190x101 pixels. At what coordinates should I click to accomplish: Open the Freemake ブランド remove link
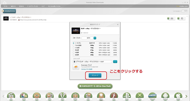[x=87, y=69]
